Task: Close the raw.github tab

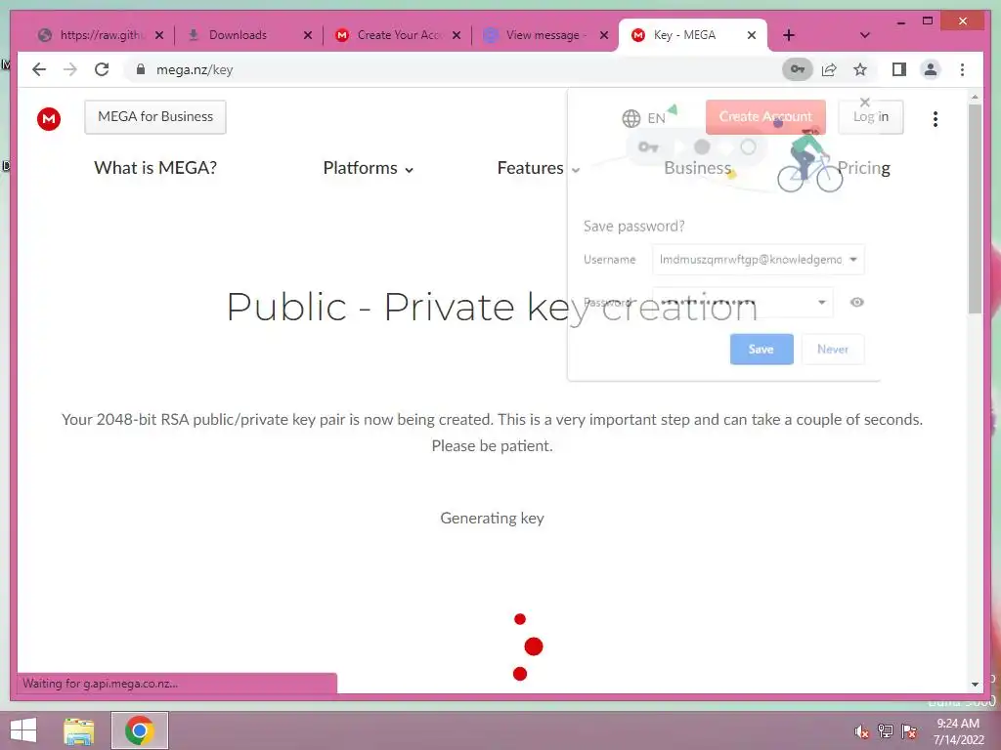Action: [159, 35]
